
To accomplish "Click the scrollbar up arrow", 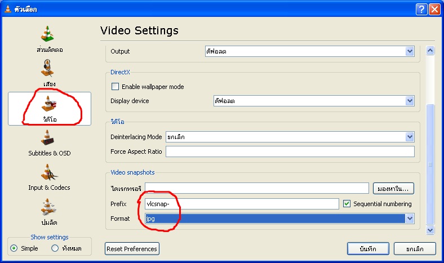I will click(430, 51).
